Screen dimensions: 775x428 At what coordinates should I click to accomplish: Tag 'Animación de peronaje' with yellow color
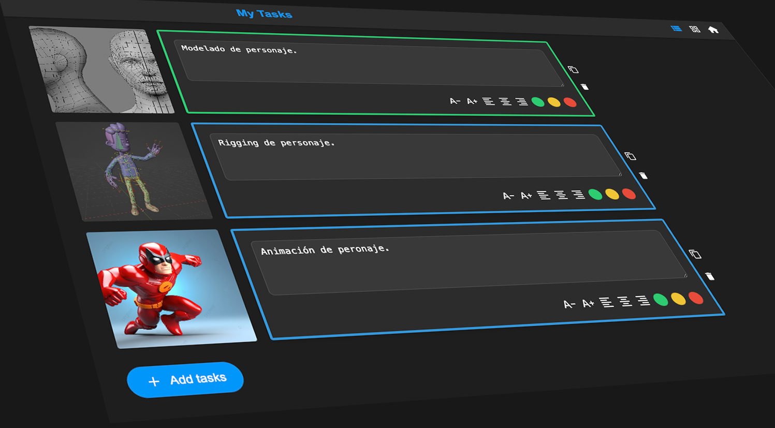(x=678, y=299)
